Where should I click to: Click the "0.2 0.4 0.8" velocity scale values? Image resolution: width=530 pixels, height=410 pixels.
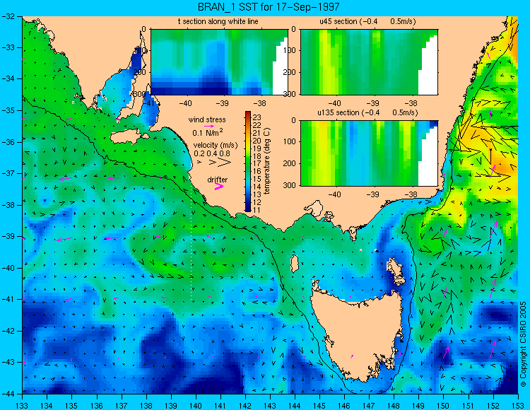tap(212, 153)
